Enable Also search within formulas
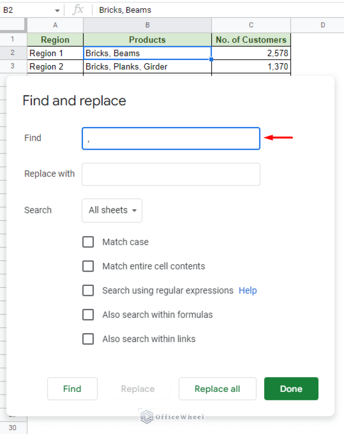This screenshot has width=344, height=434. pyautogui.click(x=88, y=314)
